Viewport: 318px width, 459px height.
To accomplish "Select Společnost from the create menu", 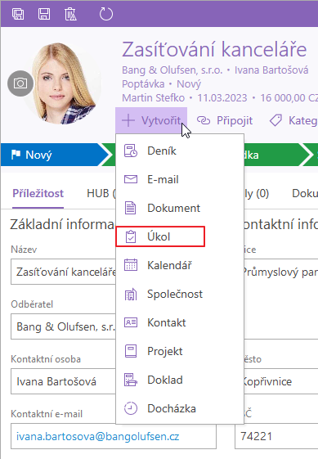I will coord(180,294).
